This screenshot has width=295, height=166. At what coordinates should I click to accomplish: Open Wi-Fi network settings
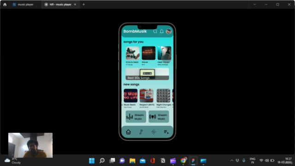[x=261, y=160]
